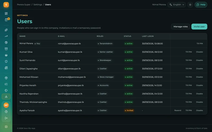The width and height of the screenshot is (212, 132).
Task: Open the trending arrow analytics icon
Action: [x=6, y=36]
